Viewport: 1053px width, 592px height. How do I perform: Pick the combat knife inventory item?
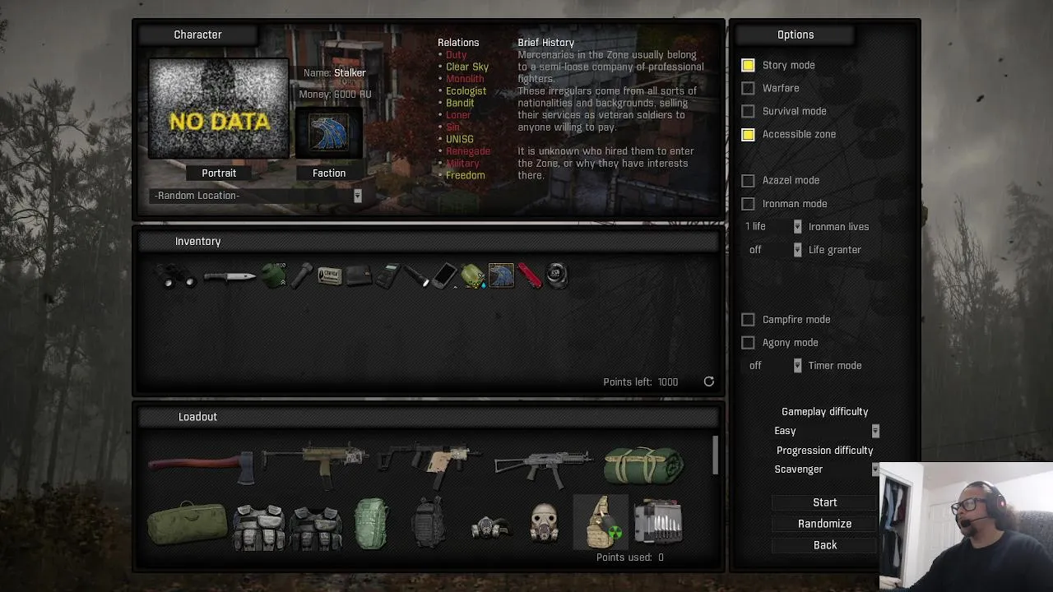[229, 277]
